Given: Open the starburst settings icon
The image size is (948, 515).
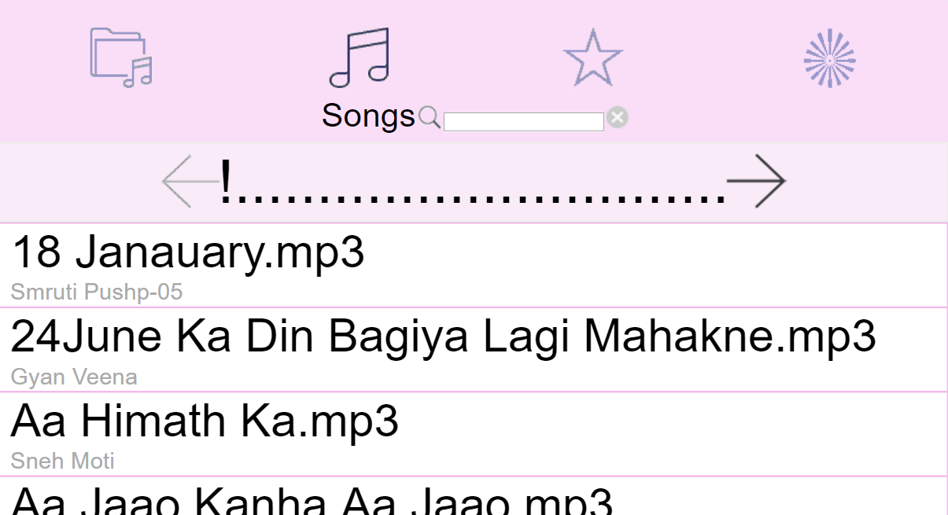Looking at the screenshot, I should [829, 58].
